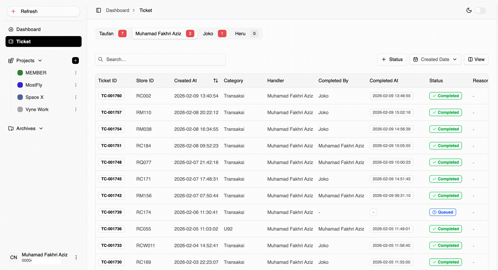Switch to the Taufan tab

[112, 34]
